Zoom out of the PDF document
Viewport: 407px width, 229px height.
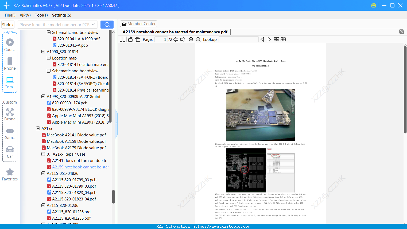pyautogui.click(x=198, y=39)
